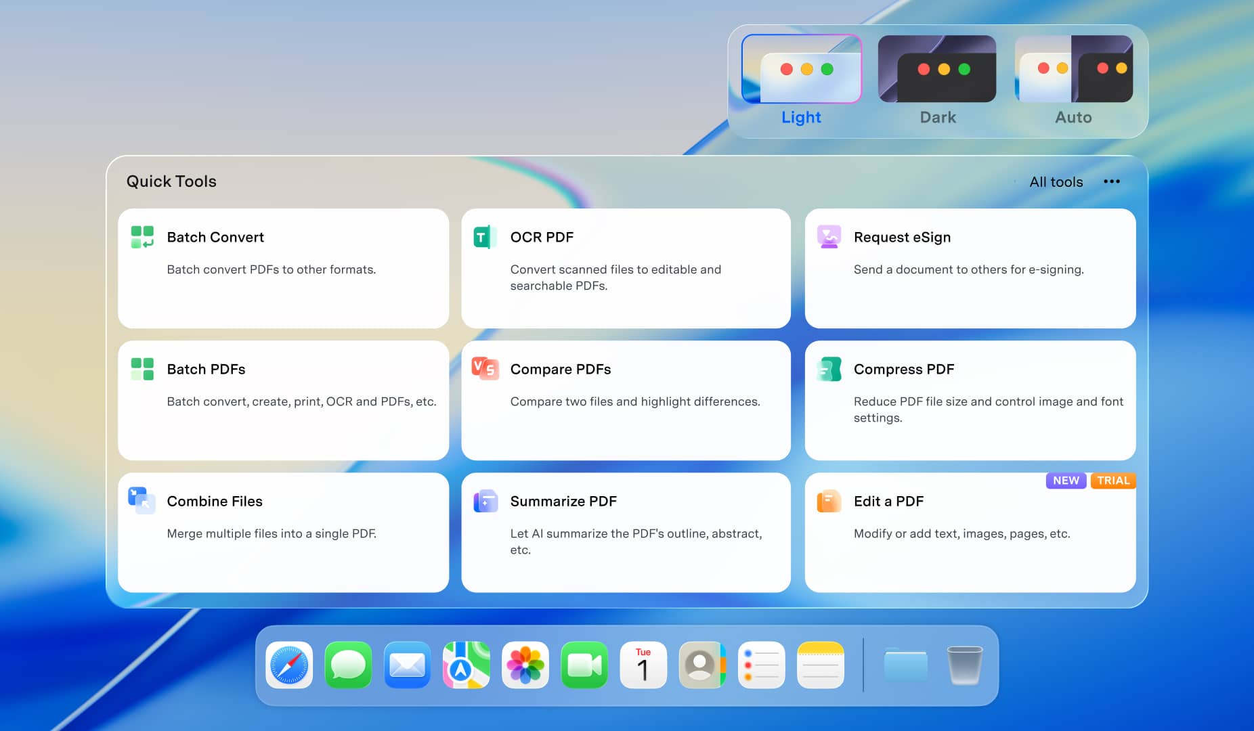
Task: Click the Compare PDFs VS icon
Action: click(x=485, y=369)
